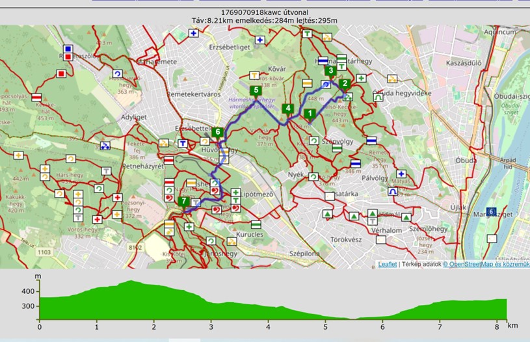This screenshot has width=530, height=342.
Task: Click the blue number 6 sign at Margitsziget
Action: pyautogui.click(x=492, y=211)
